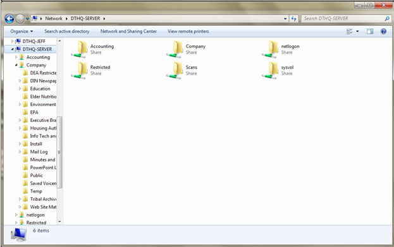Expand the Housing Authority folder node
The image size is (394, 247).
click(x=20, y=128)
